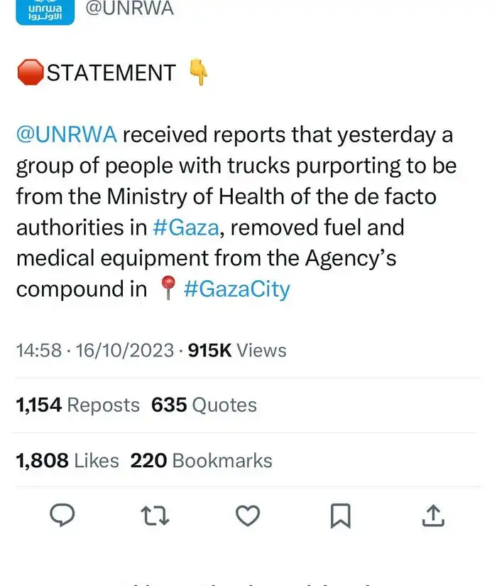View the 1,154 Reposts list
Screen dimensions: 497x586
click(x=78, y=405)
